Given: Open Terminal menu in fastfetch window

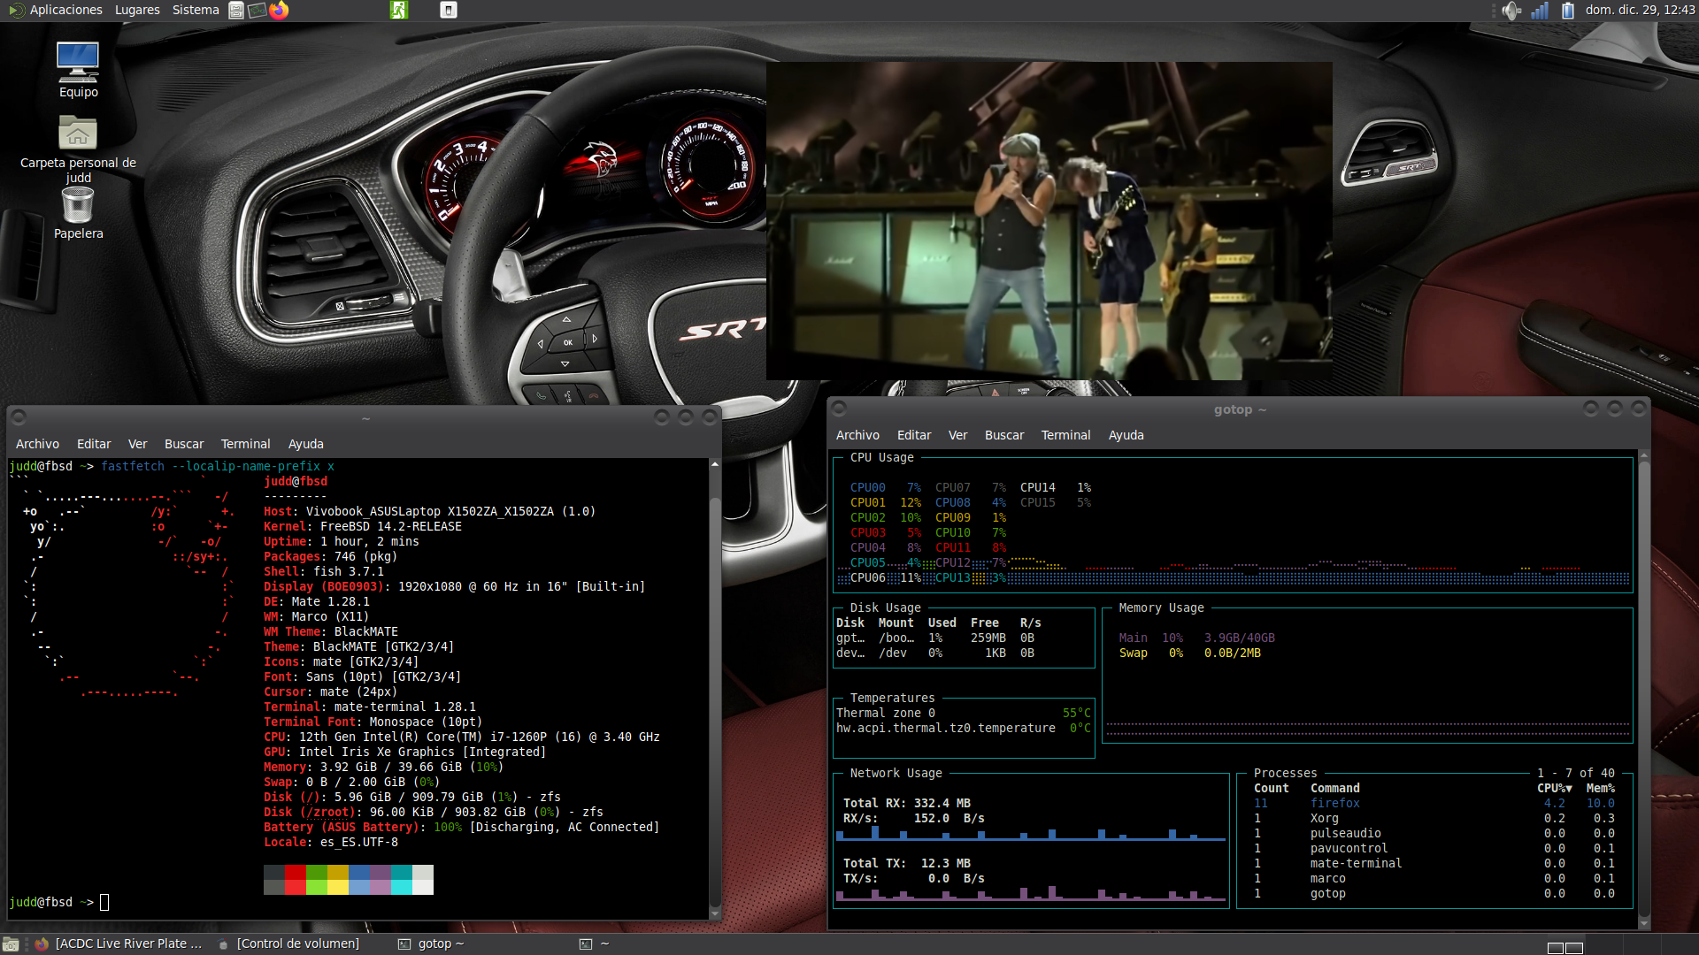Looking at the screenshot, I should pos(245,444).
